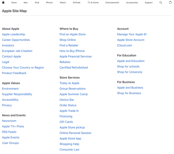Viewport: 174px width, 154px height.
Task: Select Apple Store pickup link
Action: pos(72,128)
